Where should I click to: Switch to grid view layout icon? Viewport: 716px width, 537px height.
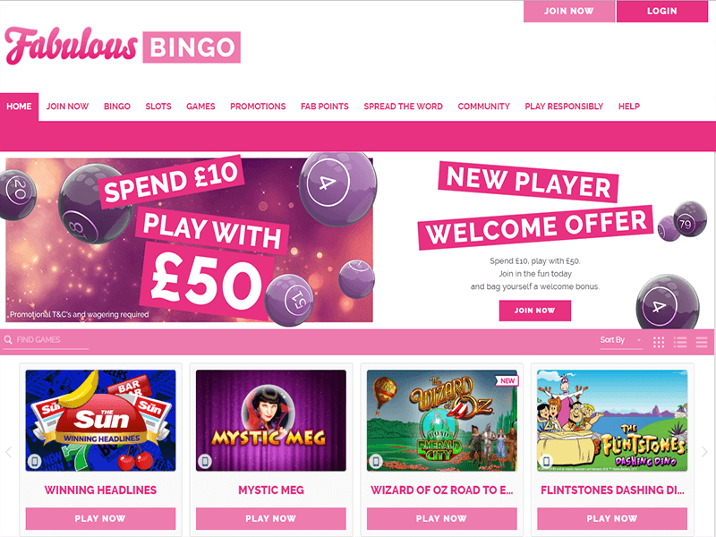click(x=659, y=342)
